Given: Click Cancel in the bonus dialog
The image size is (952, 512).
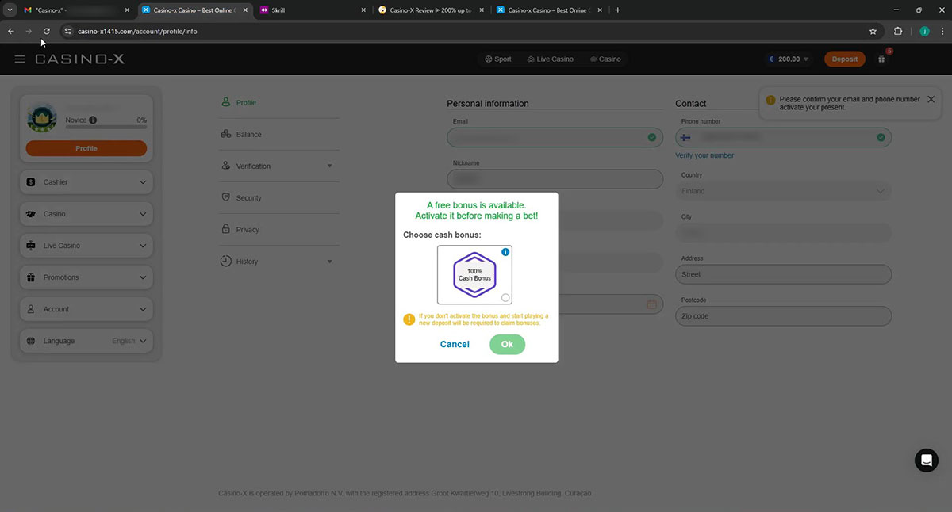Looking at the screenshot, I should pos(455,345).
